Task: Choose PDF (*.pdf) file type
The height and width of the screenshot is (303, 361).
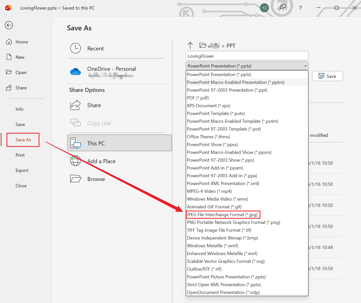Action: 198,98
